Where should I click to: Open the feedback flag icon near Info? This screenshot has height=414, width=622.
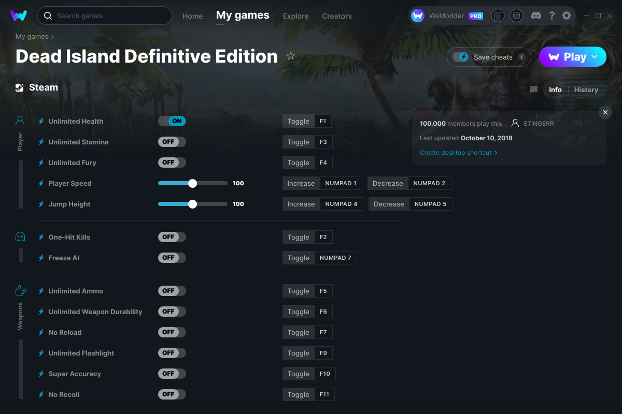click(x=533, y=89)
